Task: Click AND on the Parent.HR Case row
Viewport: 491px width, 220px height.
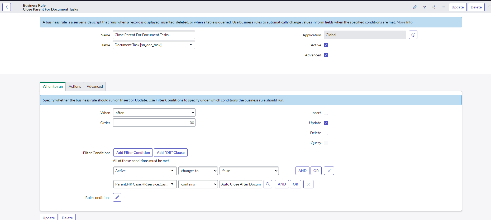Action: (x=282, y=184)
